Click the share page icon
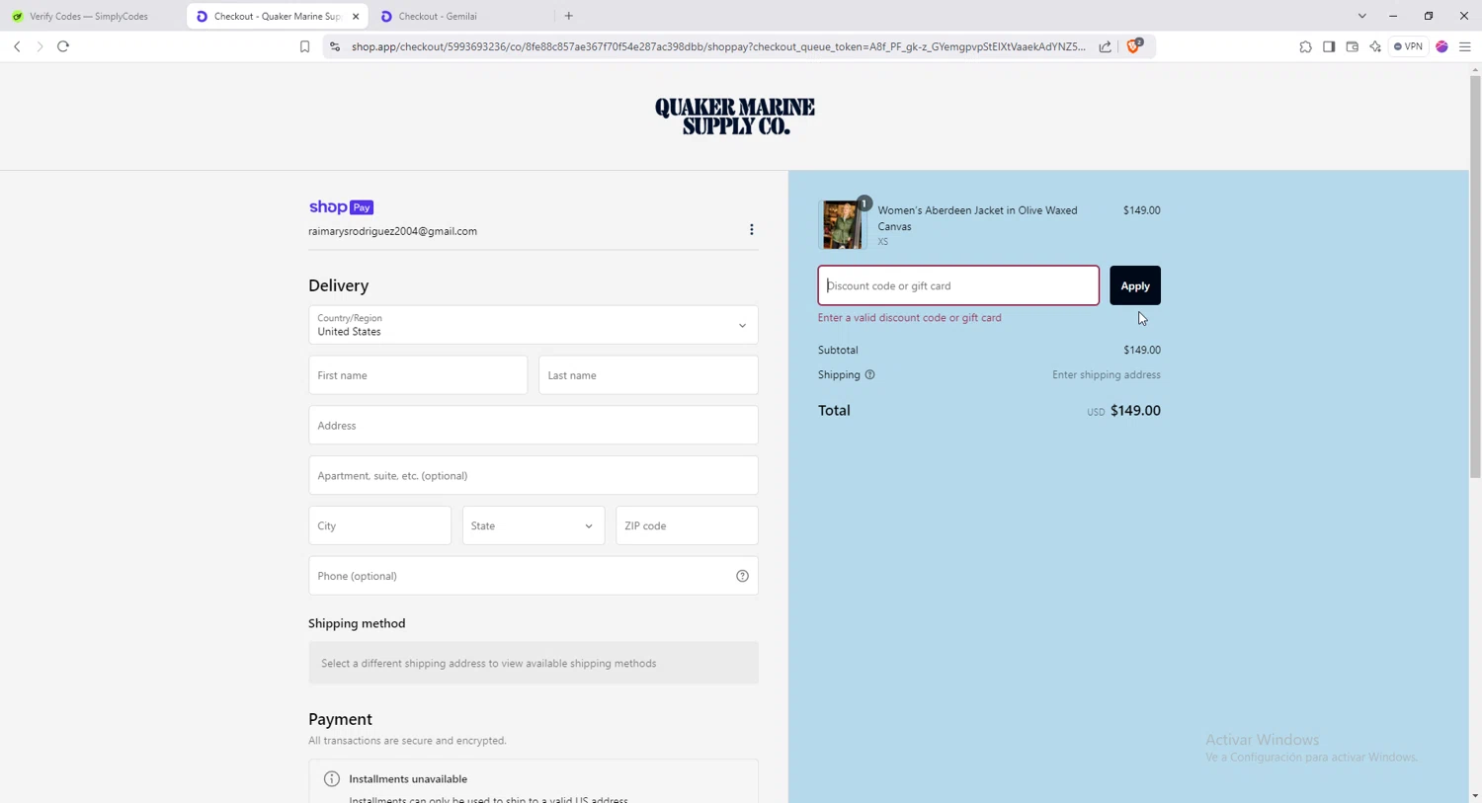The height and width of the screenshot is (803, 1482). click(x=1105, y=46)
